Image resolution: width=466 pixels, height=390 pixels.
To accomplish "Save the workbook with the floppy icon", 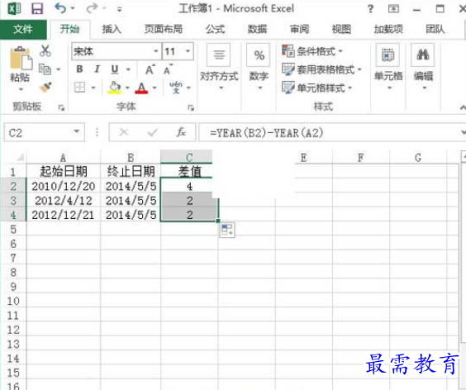I will (37, 8).
